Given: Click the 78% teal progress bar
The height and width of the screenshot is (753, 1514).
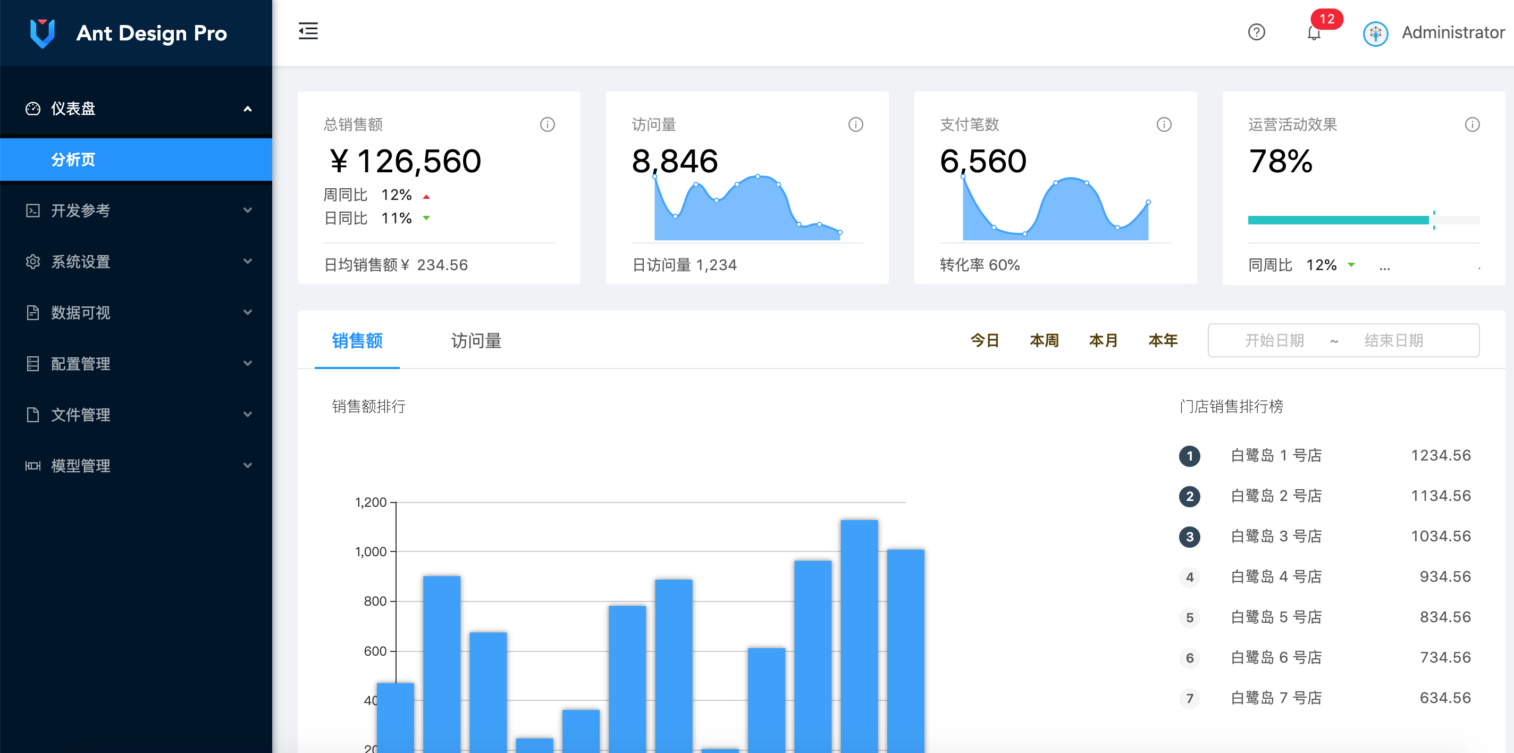Looking at the screenshot, I should (x=1338, y=221).
